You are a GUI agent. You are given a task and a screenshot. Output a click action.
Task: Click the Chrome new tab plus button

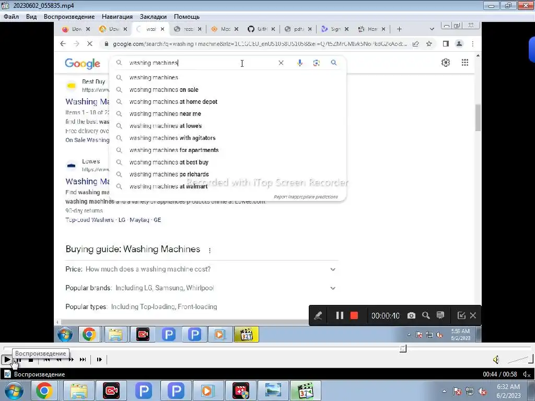(399, 29)
